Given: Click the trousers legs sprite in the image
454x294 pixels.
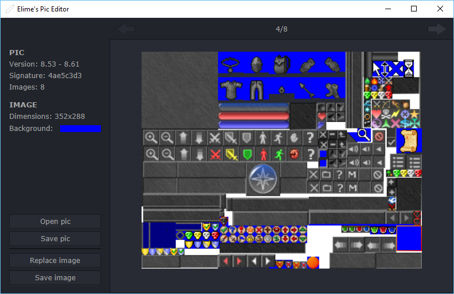Looking at the screenshot, I should [256, 90].
